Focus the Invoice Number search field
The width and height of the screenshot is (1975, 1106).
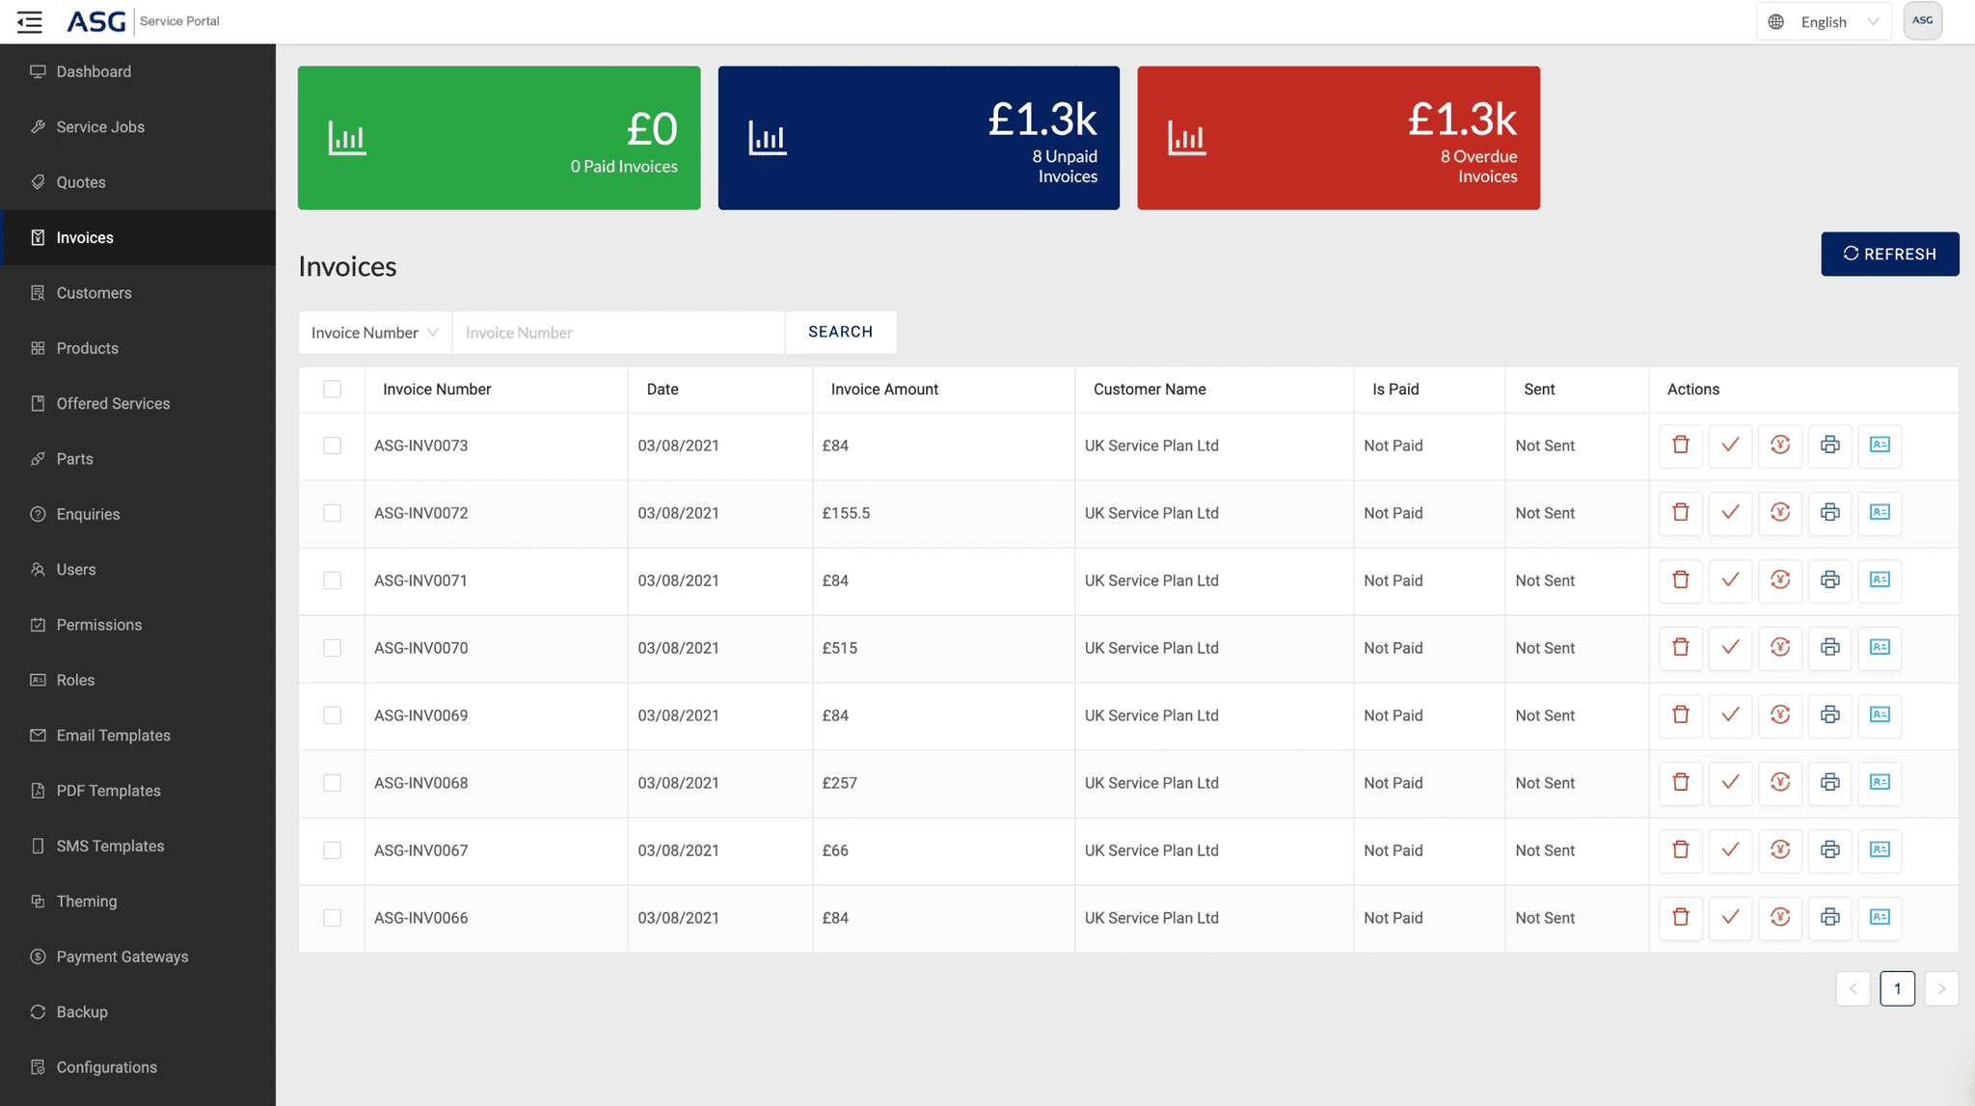point(618,333)
